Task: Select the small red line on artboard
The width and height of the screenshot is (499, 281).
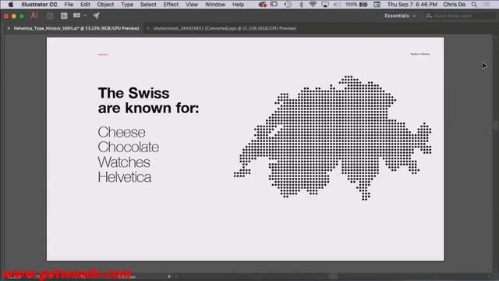Action: click(x=103, y=55)
